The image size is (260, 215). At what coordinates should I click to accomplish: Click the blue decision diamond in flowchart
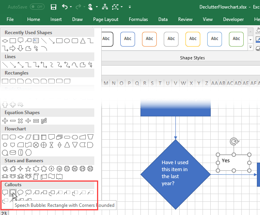[175, 174]
